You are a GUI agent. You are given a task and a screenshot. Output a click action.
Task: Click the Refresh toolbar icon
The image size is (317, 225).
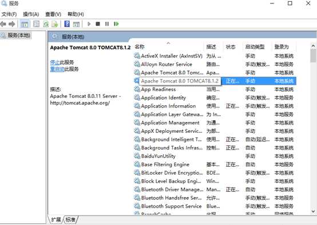click(46, 24)
